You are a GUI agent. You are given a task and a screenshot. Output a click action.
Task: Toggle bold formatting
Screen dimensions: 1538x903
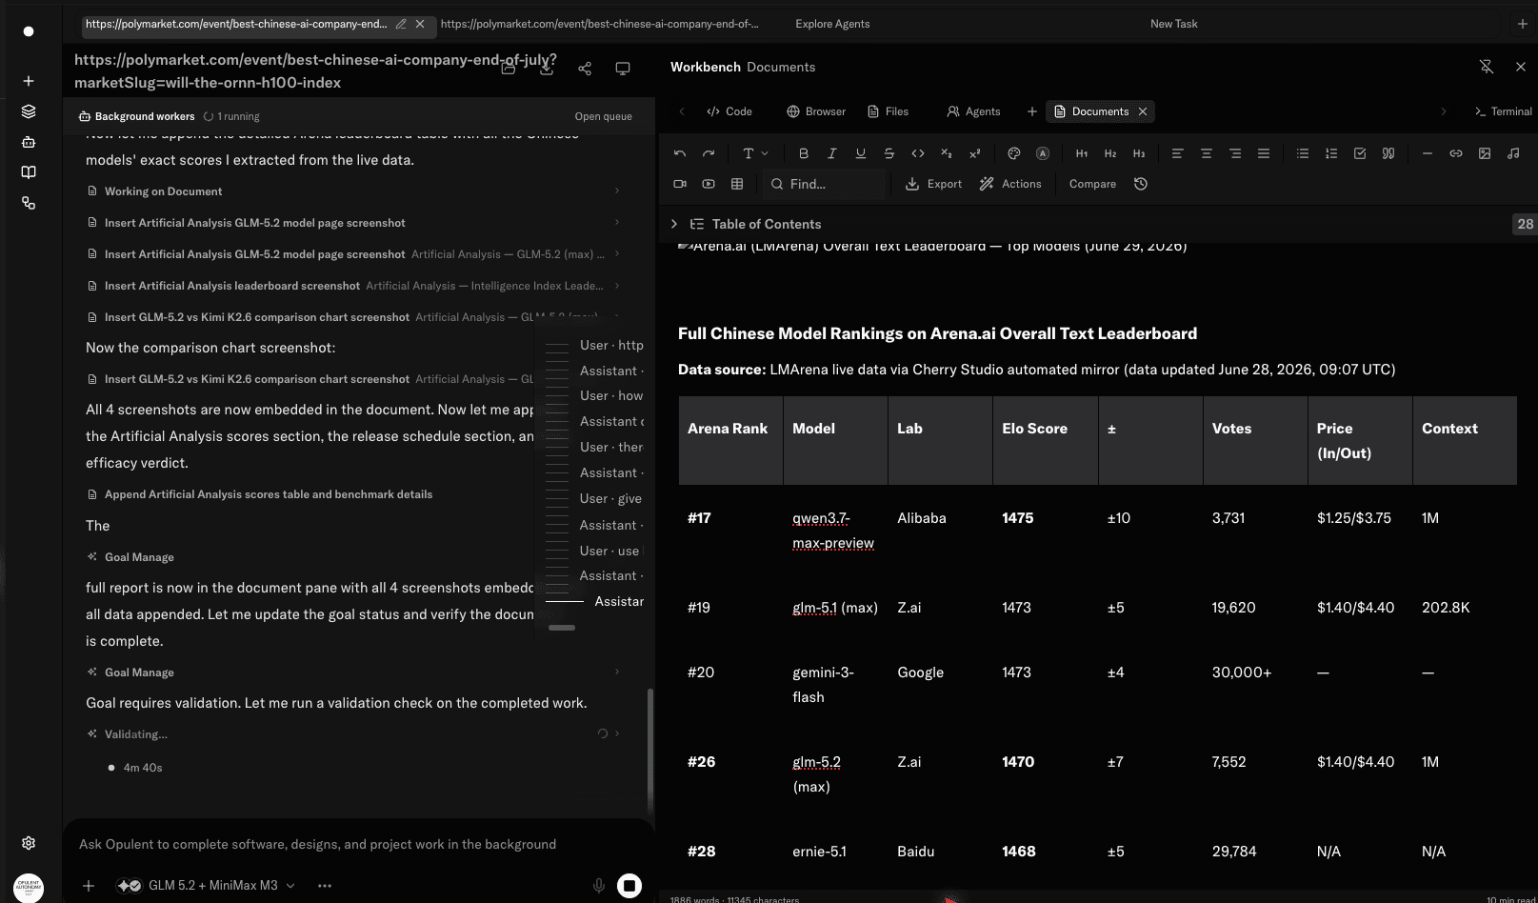(x=804, y=153)
